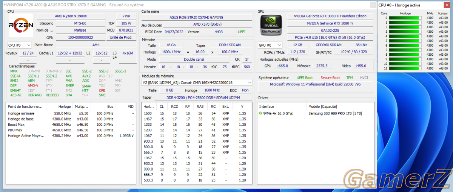This screenshot has width=453, height=192.
Task: Click the Point de fonctionnement column header
Action: tap(26, 107)
